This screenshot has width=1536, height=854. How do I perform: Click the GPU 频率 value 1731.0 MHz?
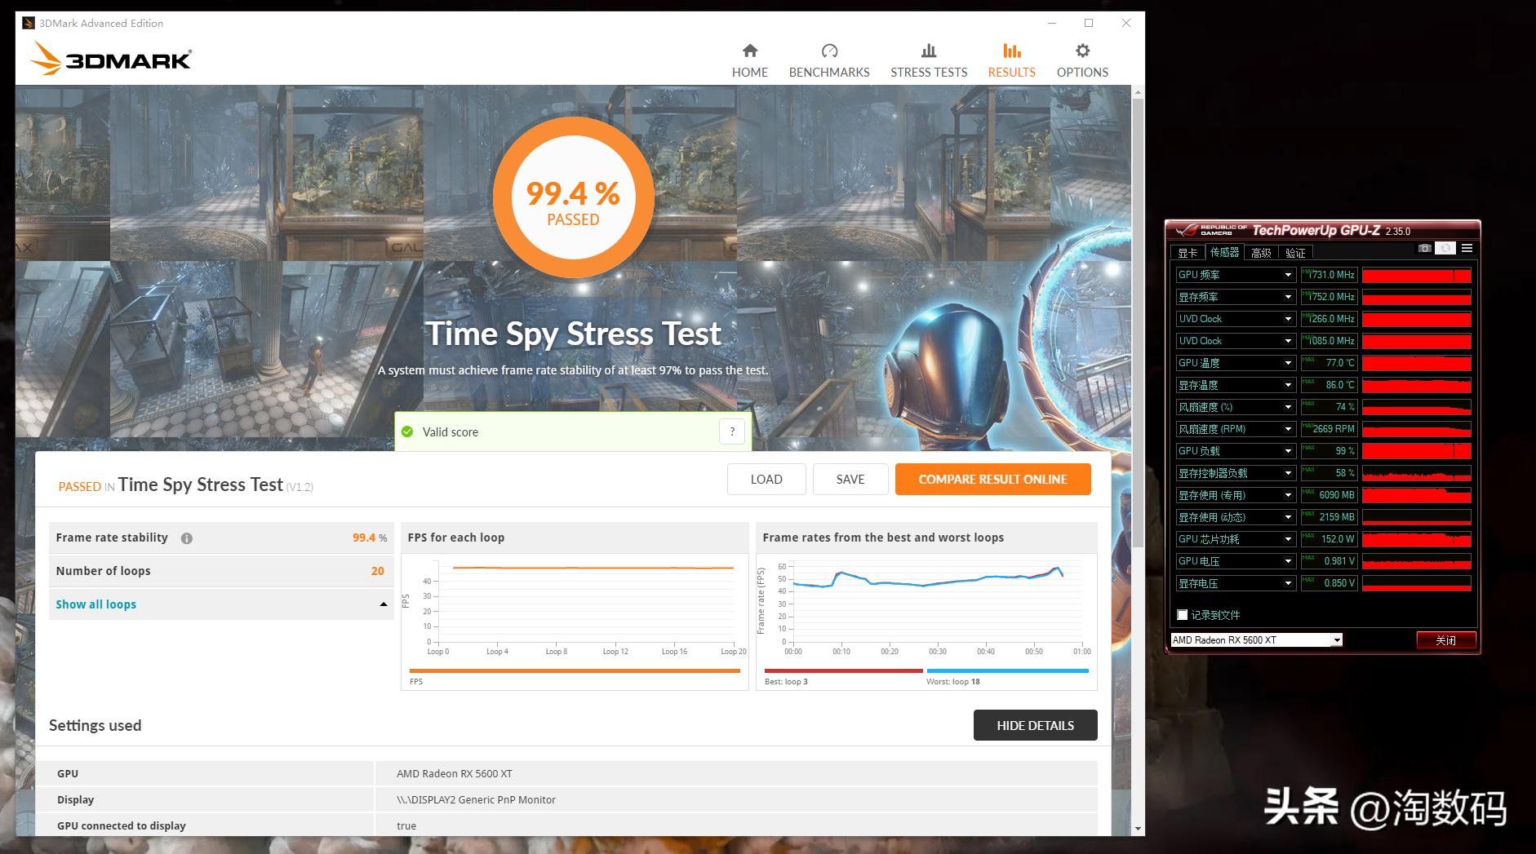1329,275
